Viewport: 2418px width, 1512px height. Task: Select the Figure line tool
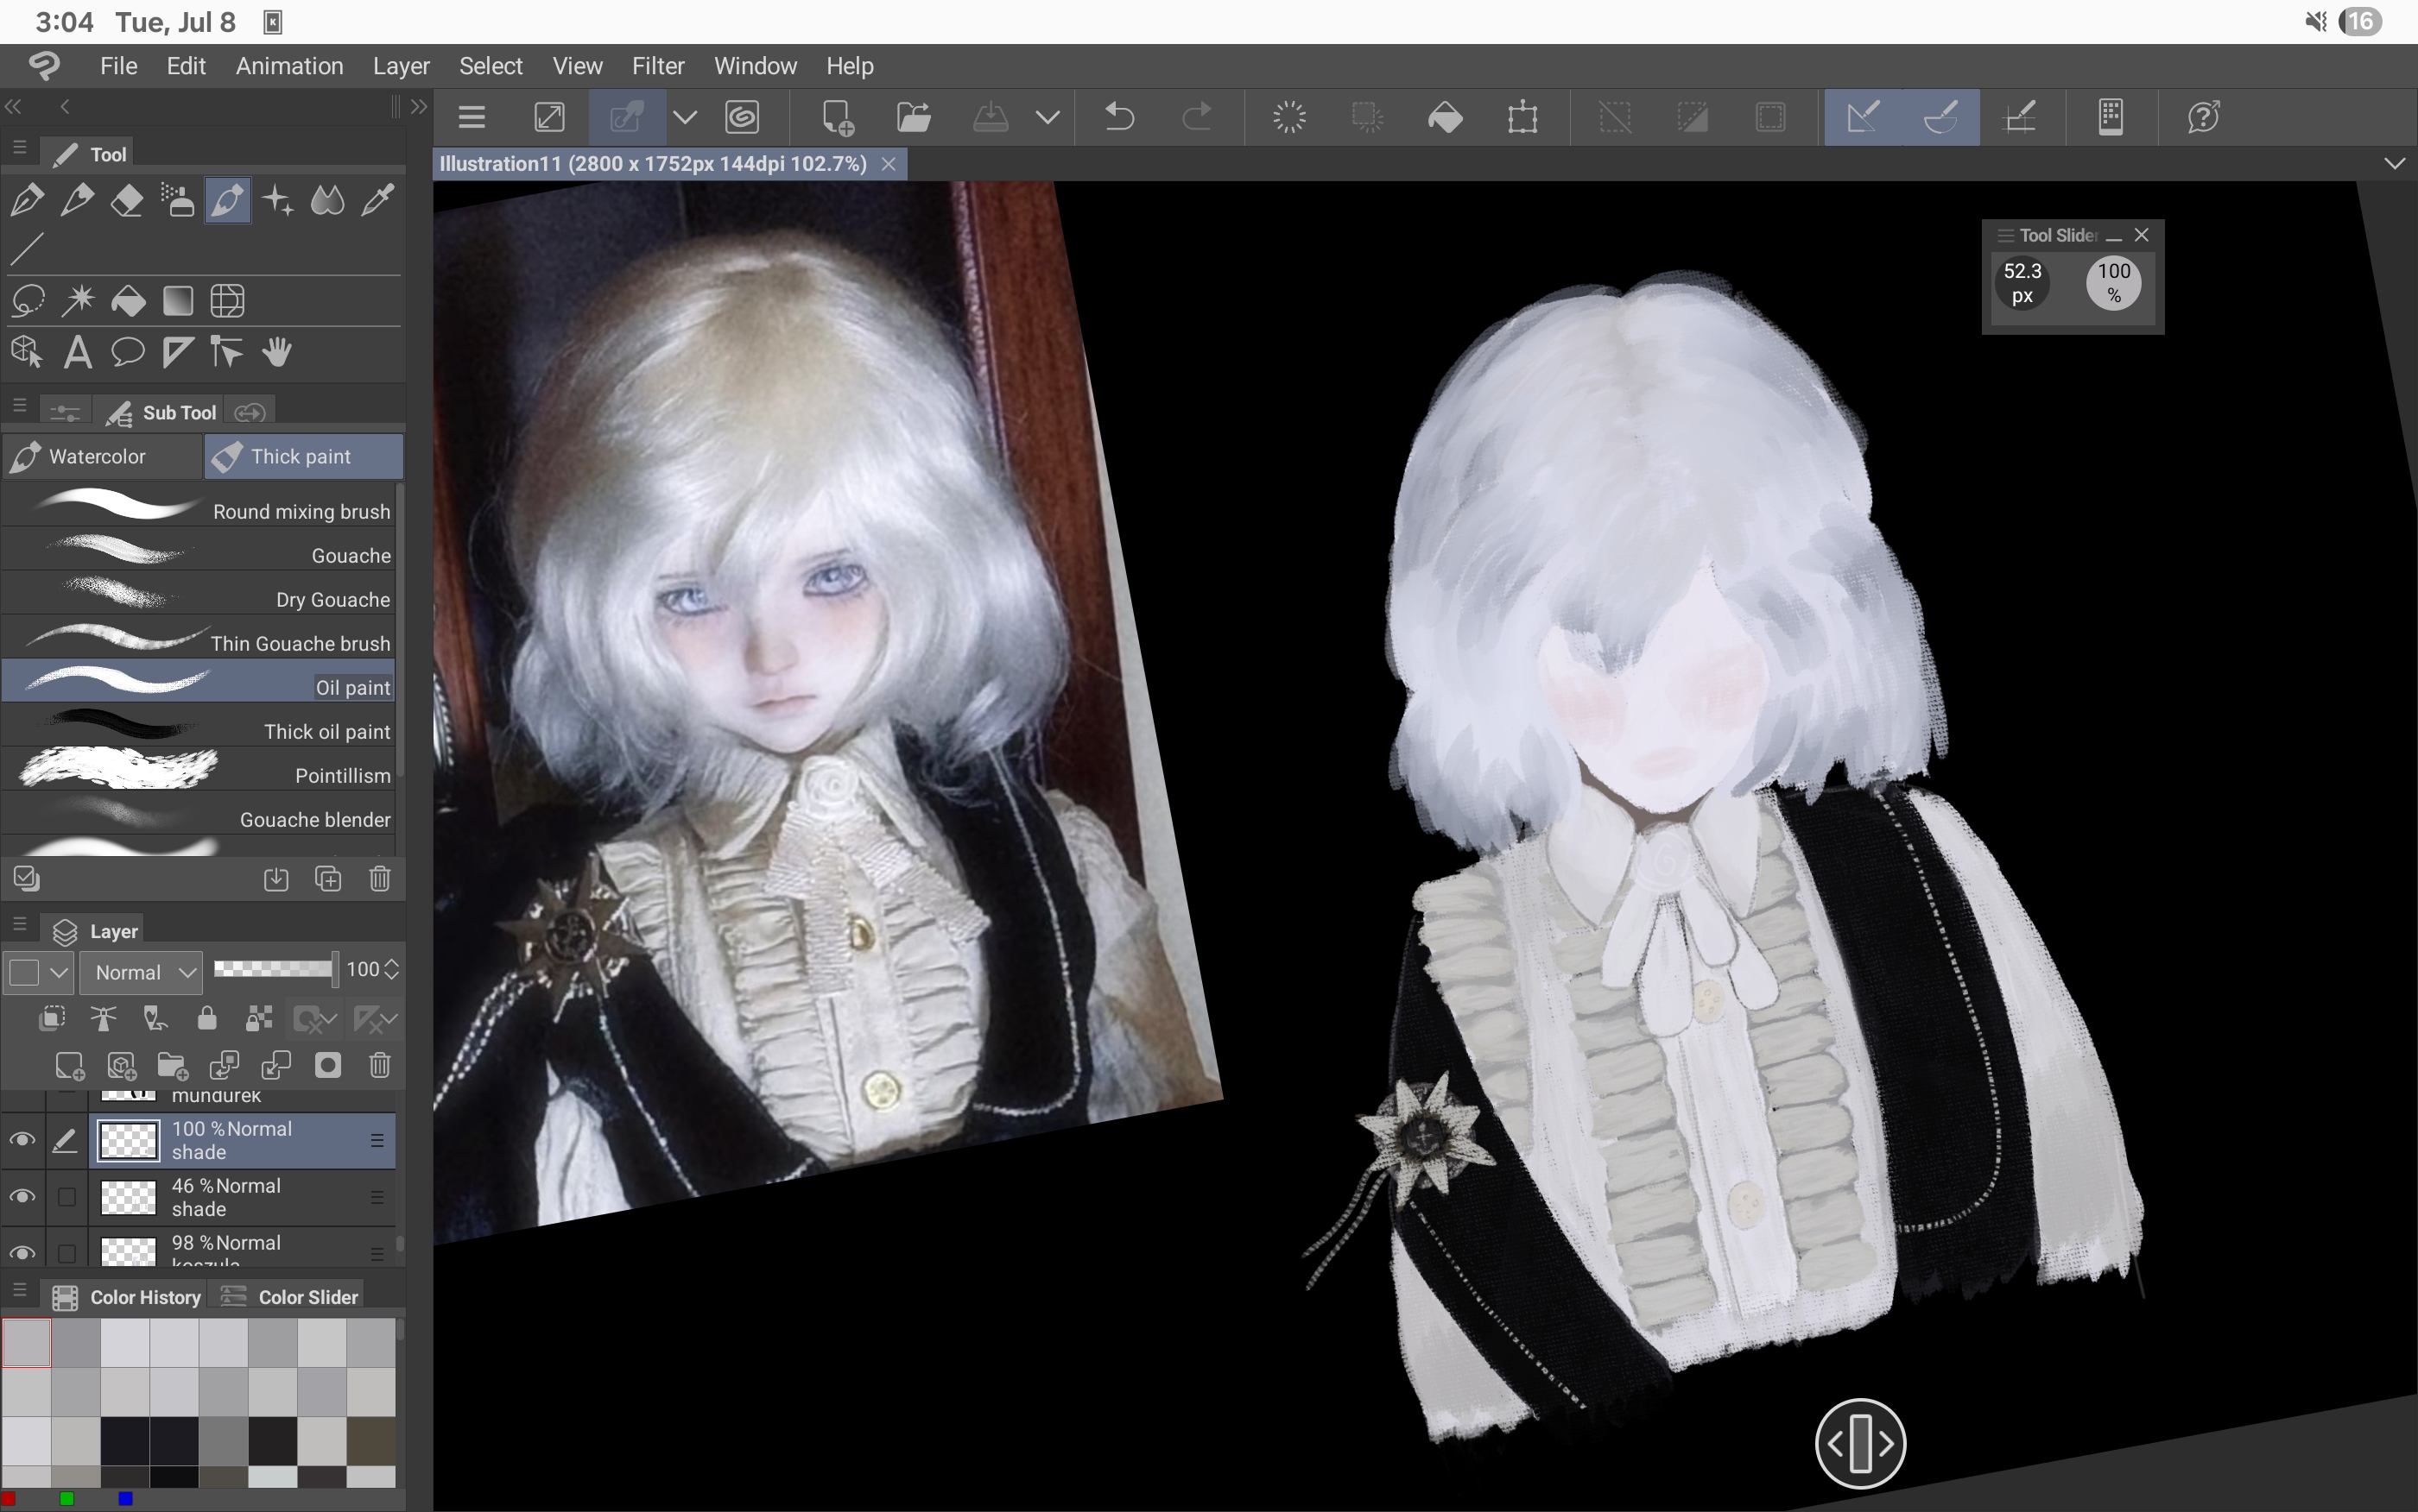point(27,249)
